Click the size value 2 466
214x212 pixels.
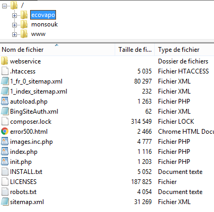pos(144,132)
